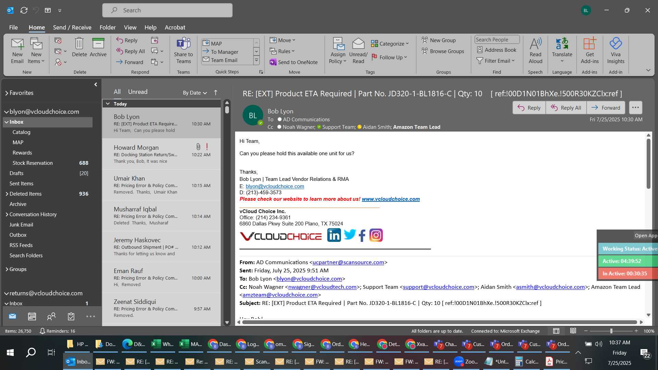
Task: Open People contacts view icon
Action: (x=51, y=316)
